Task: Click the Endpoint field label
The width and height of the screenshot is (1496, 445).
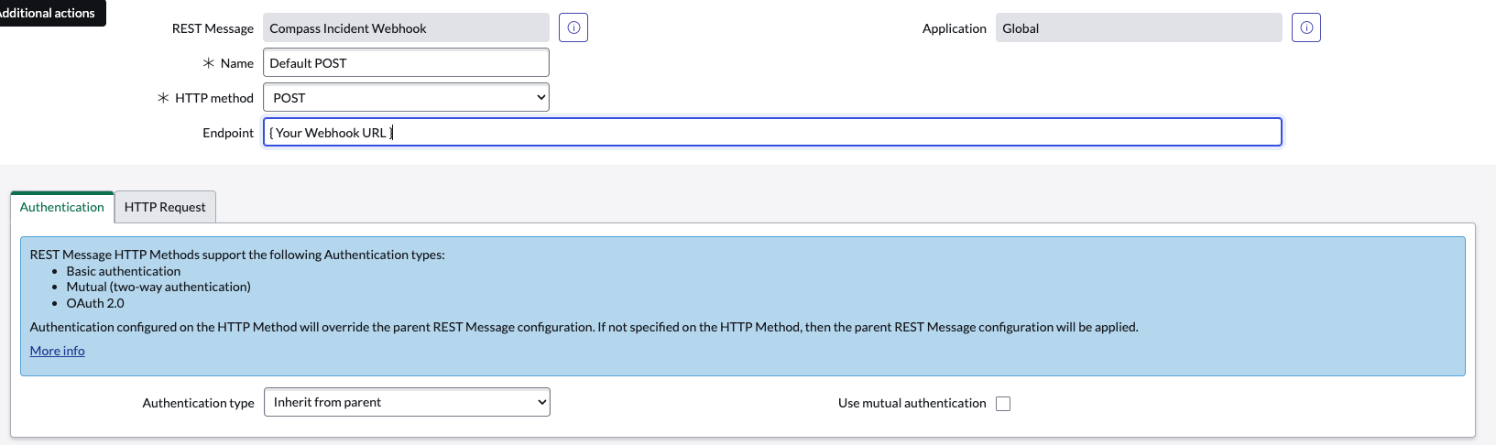Action: pos(228,133)
